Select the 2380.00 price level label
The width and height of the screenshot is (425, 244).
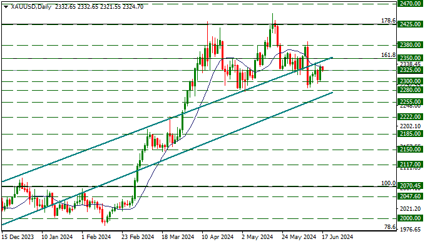(410, 44)
